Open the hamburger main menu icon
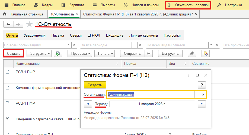This screenshot has height=135, width=249. pyautogui.click(x=7, y=5)
